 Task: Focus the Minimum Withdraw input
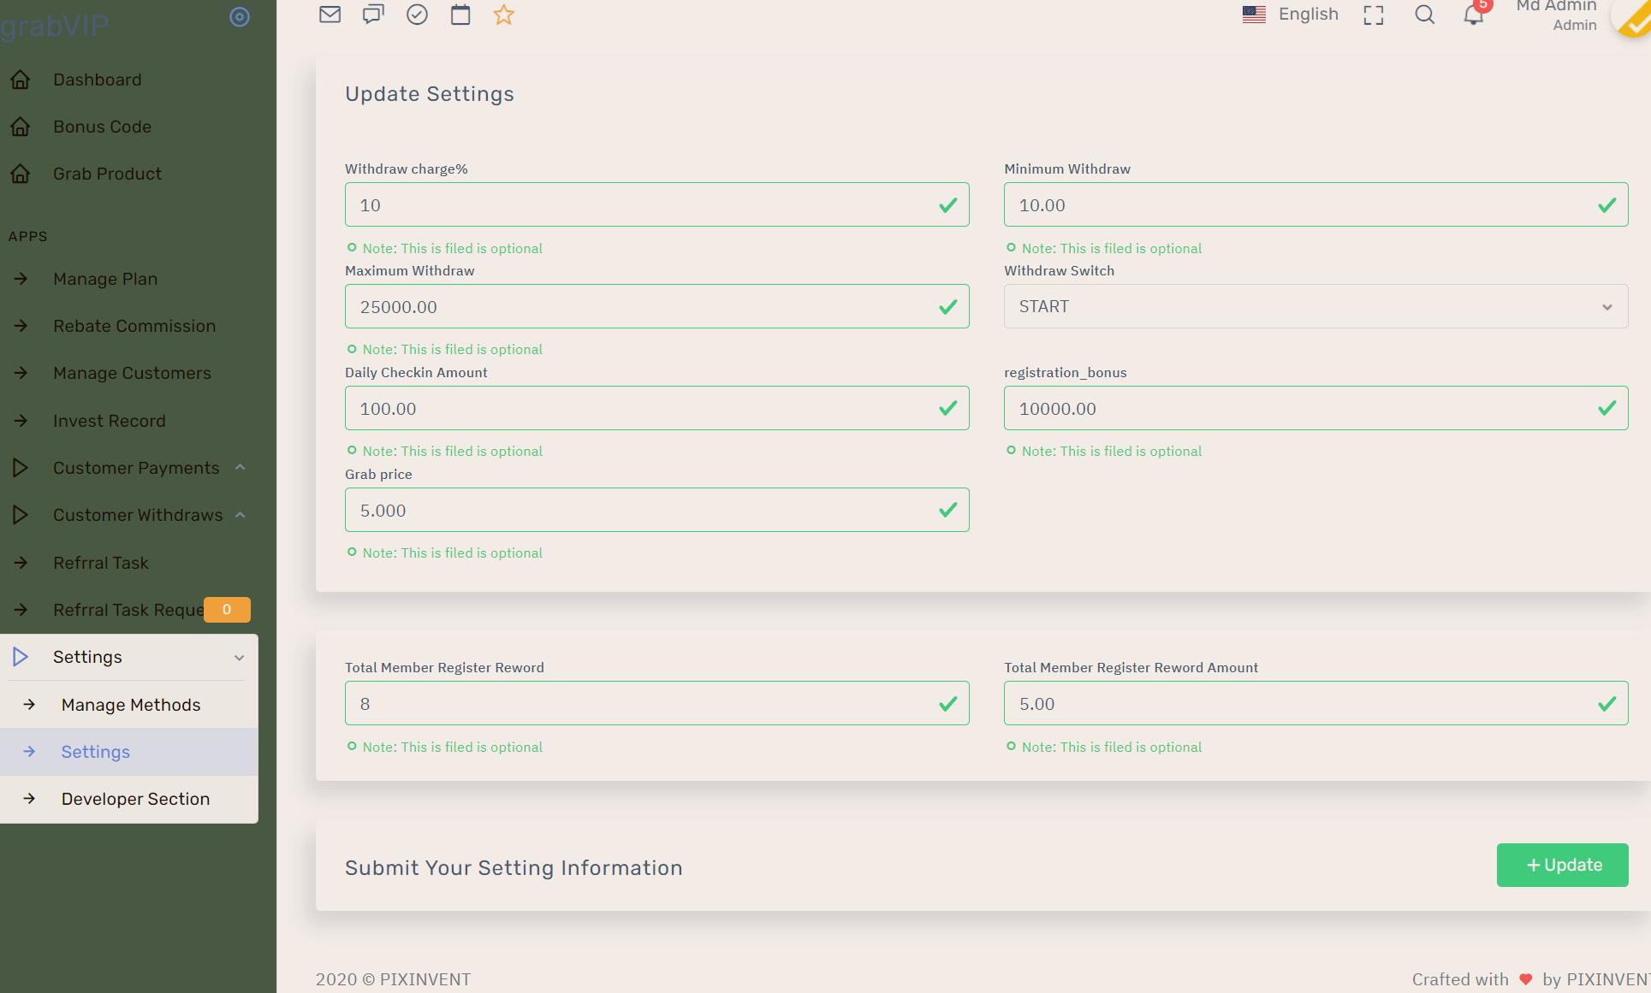click(x=1315, y=204)
